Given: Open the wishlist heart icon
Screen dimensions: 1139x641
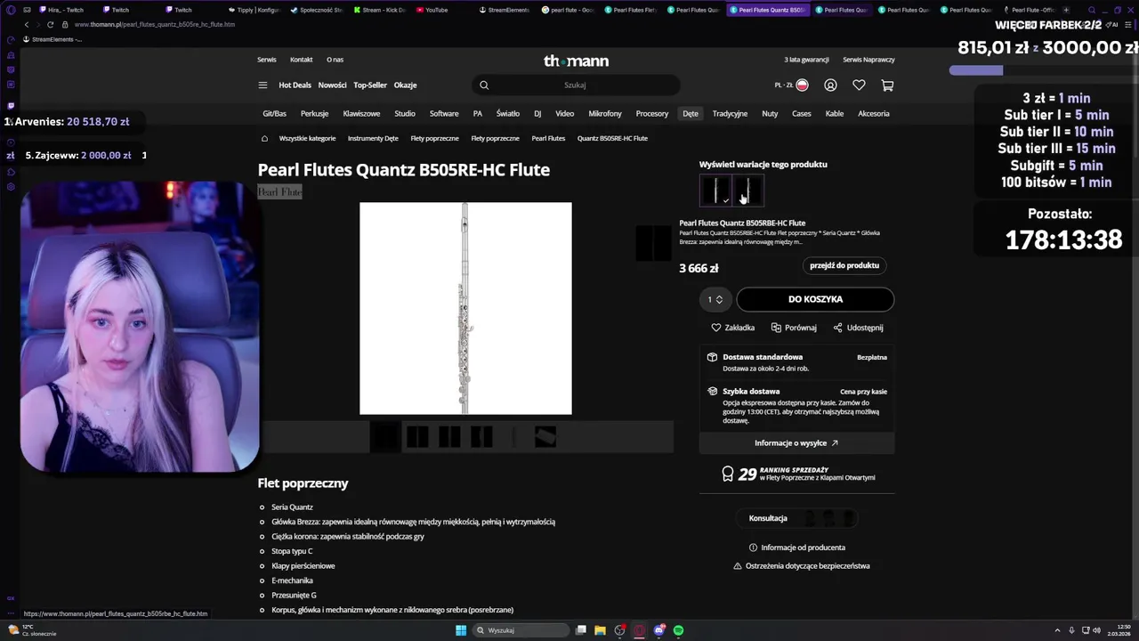Looking at the screenshot, I should 859,85.
